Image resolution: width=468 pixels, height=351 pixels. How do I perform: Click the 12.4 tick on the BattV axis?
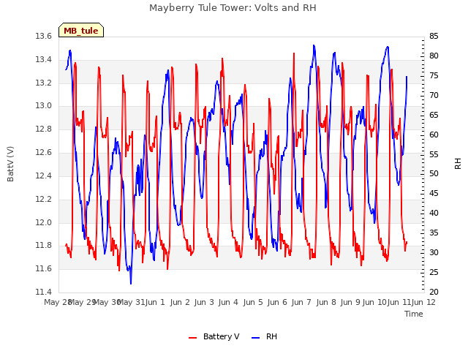43,175
